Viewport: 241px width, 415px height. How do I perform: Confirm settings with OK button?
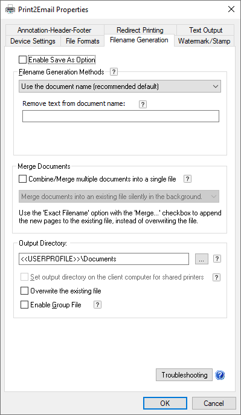point(165,403)
